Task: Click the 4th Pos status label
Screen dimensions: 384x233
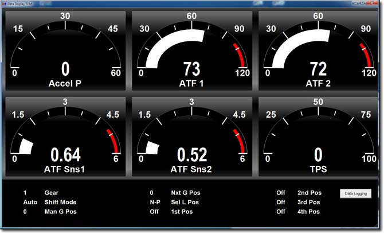Action: pos(309,212)
